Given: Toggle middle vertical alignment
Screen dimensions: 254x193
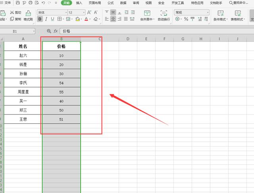Looking at the screenshot, I should [x=113, y=12].
